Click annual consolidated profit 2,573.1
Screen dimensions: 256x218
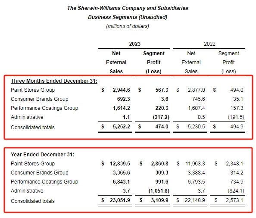pos(234,200)
